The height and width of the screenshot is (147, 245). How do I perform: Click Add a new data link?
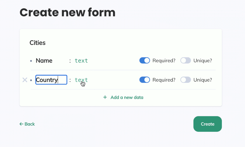click(x=127, y=97)
